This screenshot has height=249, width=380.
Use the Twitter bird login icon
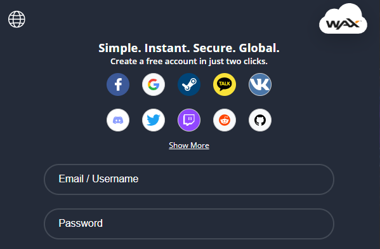coord(154,120)
